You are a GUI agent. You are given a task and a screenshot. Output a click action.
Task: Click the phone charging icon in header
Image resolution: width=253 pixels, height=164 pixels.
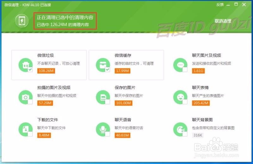[22, 21]
